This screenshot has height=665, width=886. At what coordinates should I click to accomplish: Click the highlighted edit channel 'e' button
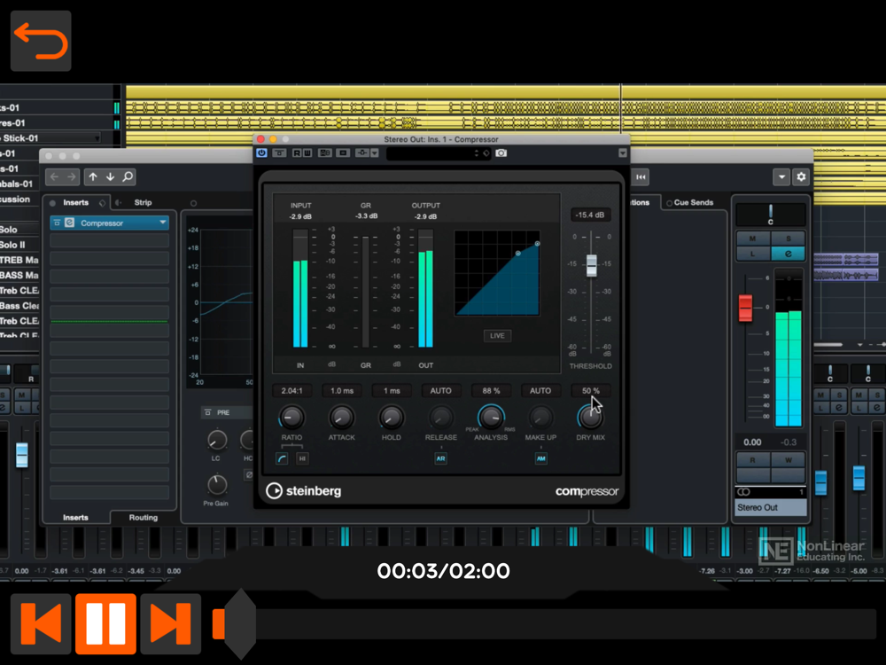point(789,254)
